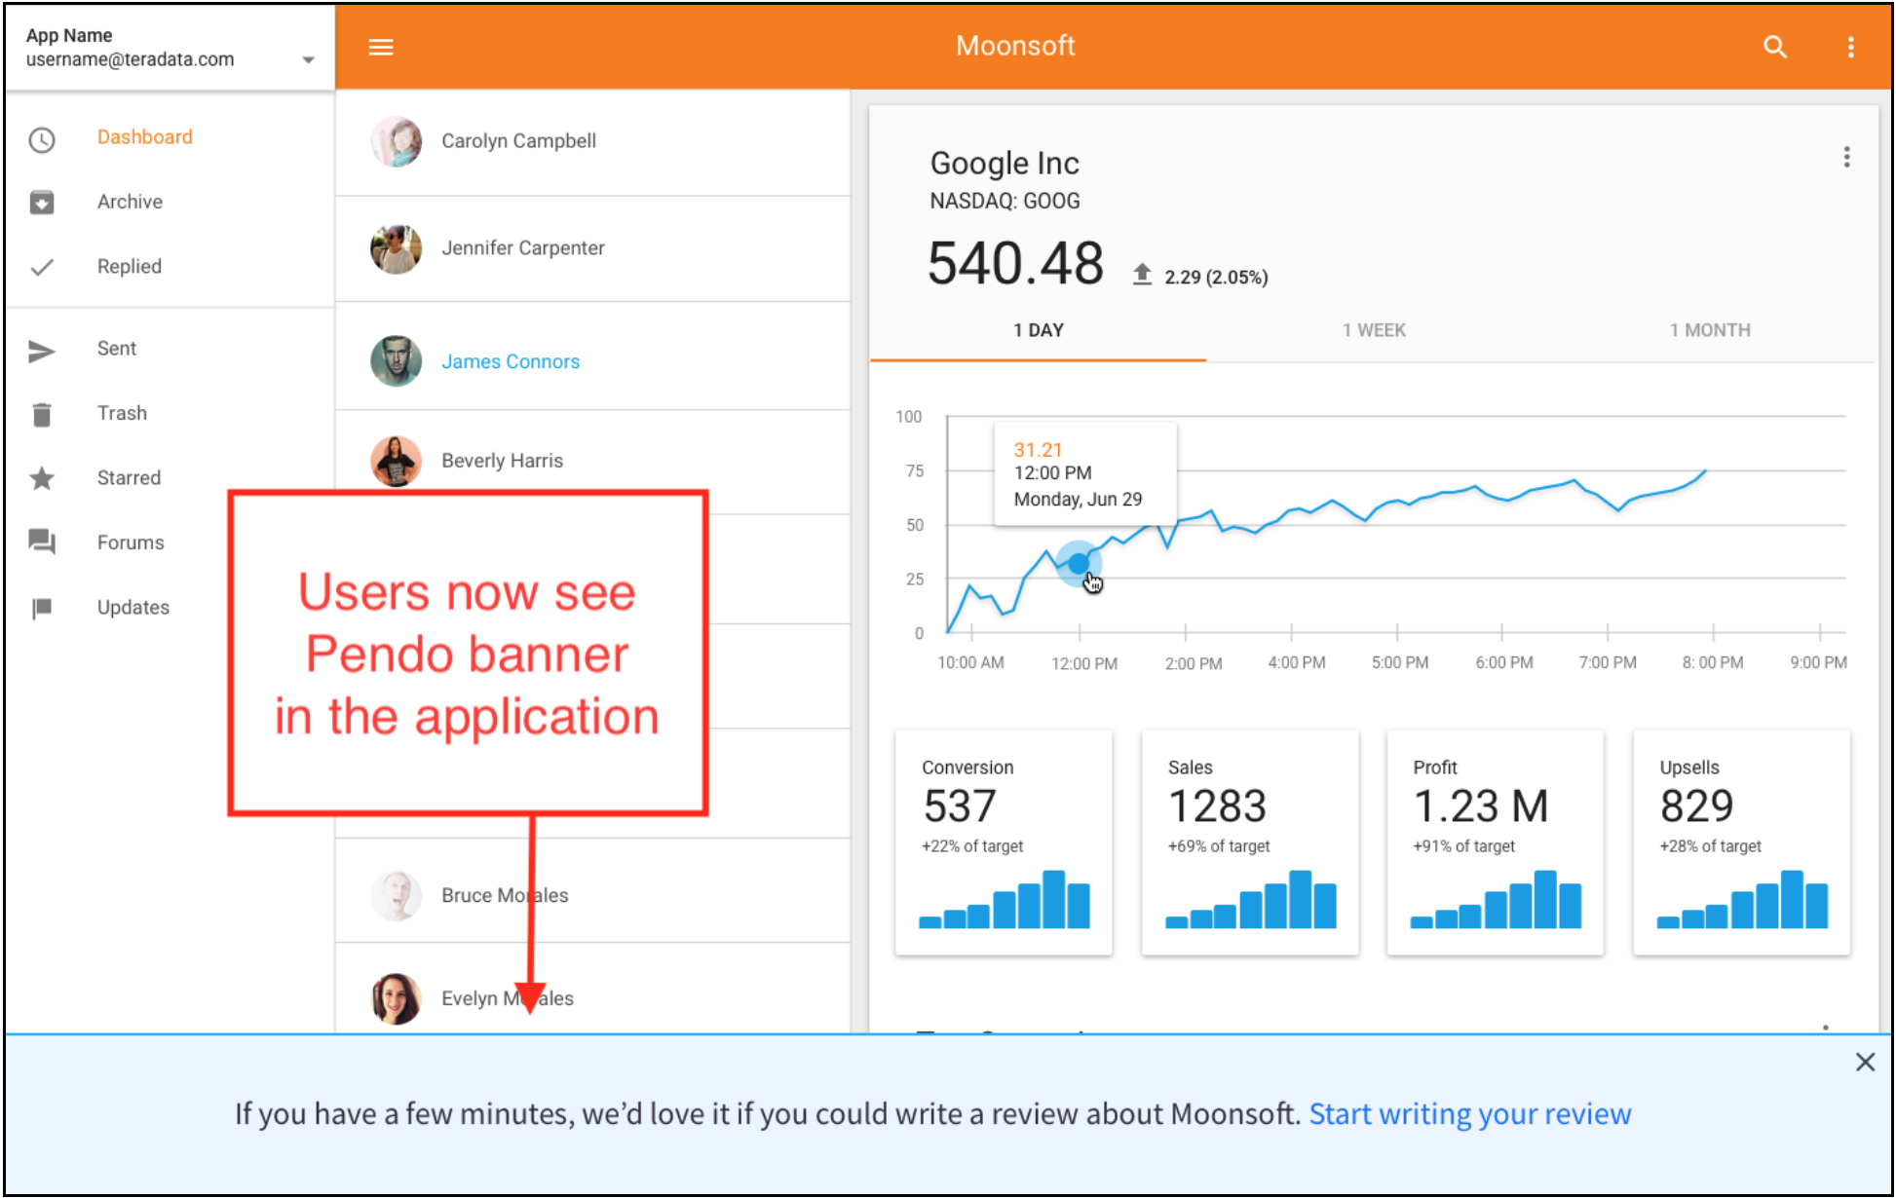1896x1198 pixels.
Task: Open the Conversion 537 stat card
Action: coord(1004,842)
